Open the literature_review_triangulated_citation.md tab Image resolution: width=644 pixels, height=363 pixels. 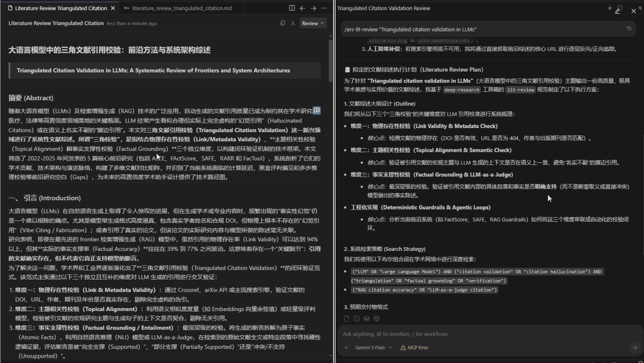(x=182, y=8)
